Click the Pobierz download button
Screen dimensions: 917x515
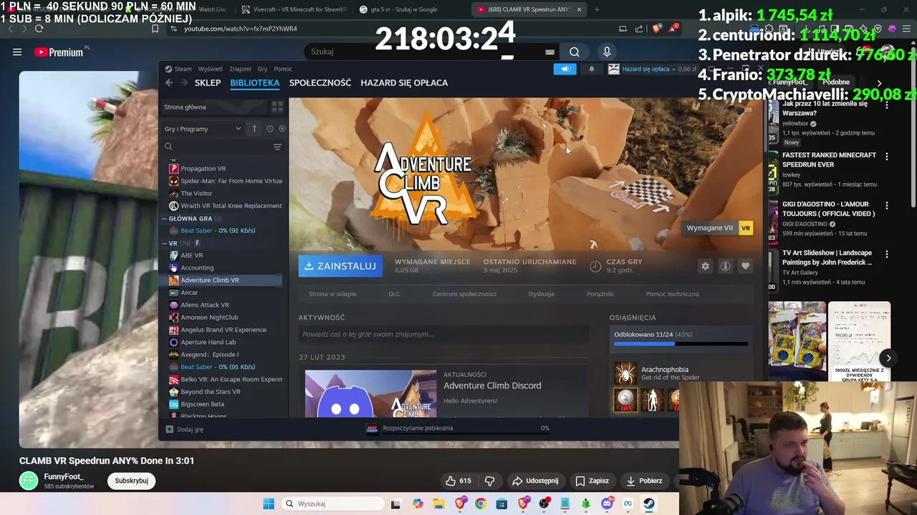pyautogui.click(x=645, y=481)
